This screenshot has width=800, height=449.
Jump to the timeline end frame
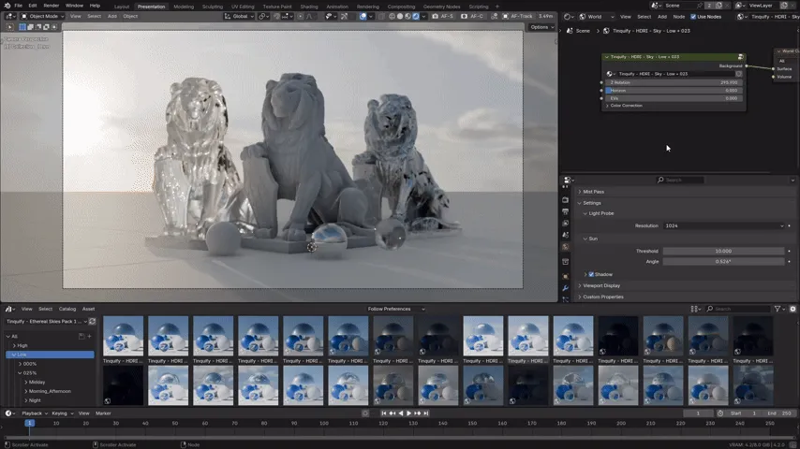point(426,413)
